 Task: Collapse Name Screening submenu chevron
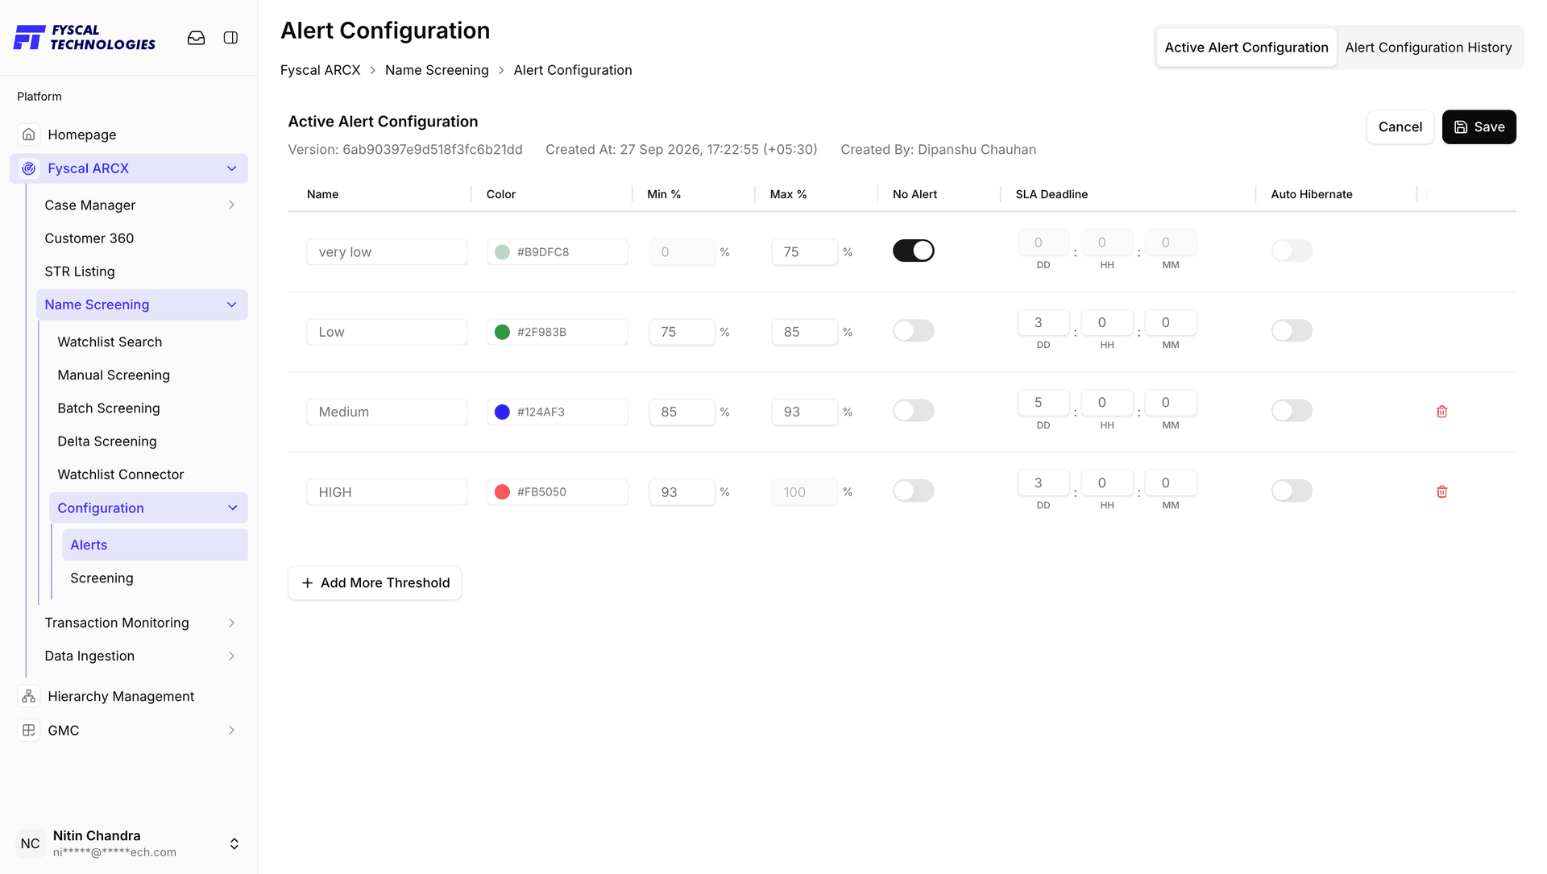point(231,304)
